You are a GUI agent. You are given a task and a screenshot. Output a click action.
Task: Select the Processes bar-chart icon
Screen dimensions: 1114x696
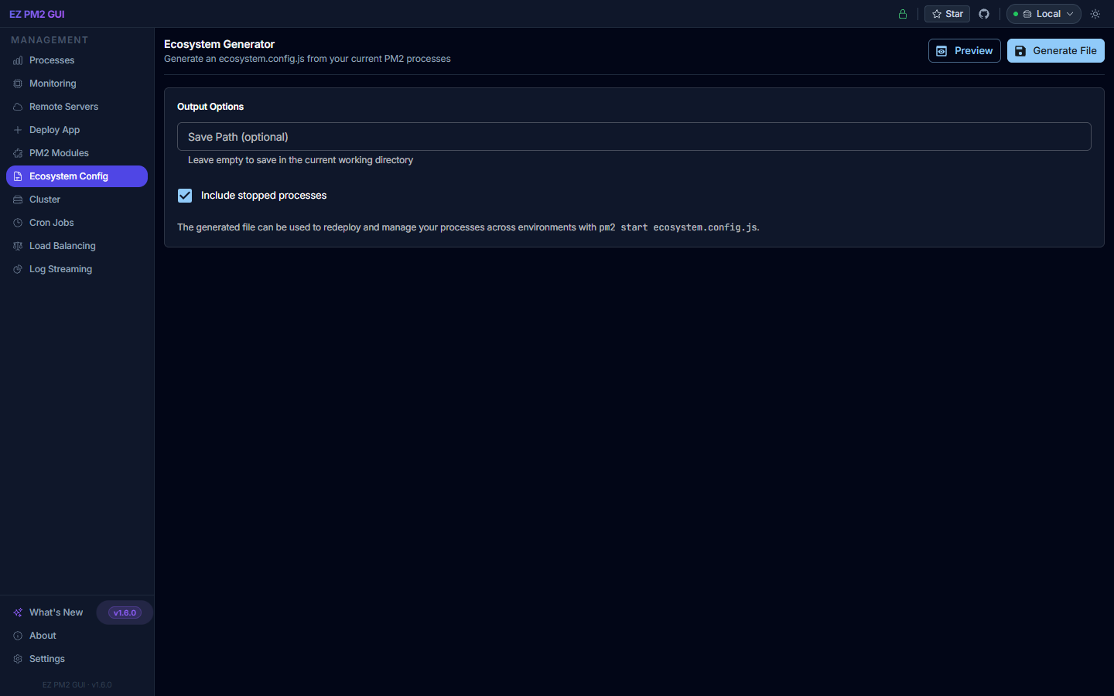tap(17, 60)
